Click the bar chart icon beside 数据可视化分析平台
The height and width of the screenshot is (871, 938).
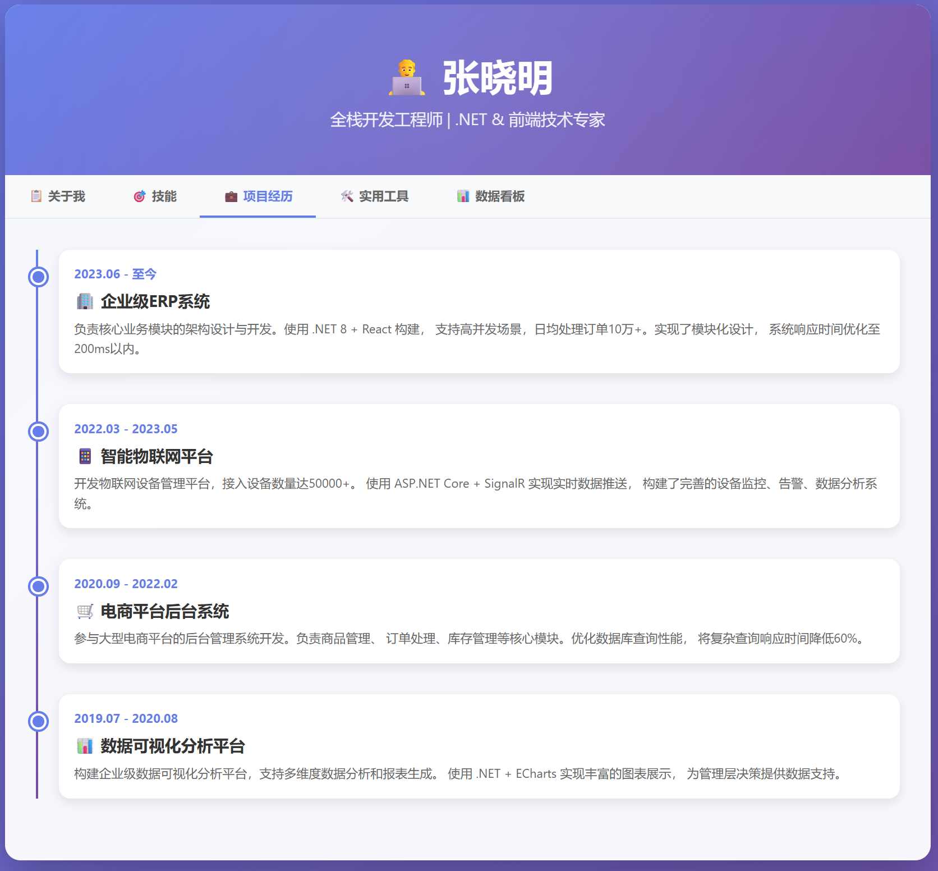85,746
